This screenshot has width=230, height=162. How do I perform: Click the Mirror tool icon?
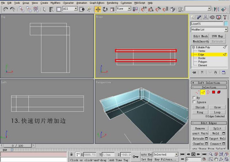[x=216, y=10]
